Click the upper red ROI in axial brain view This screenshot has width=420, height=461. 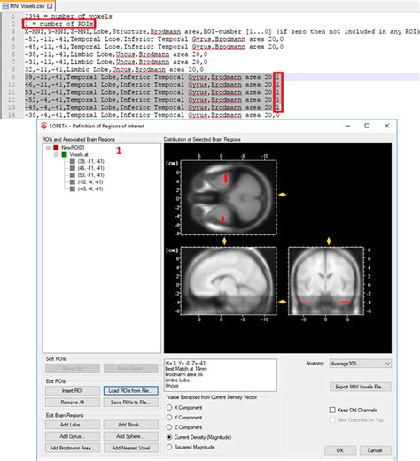pyautogui.click(x=226, y=179)
